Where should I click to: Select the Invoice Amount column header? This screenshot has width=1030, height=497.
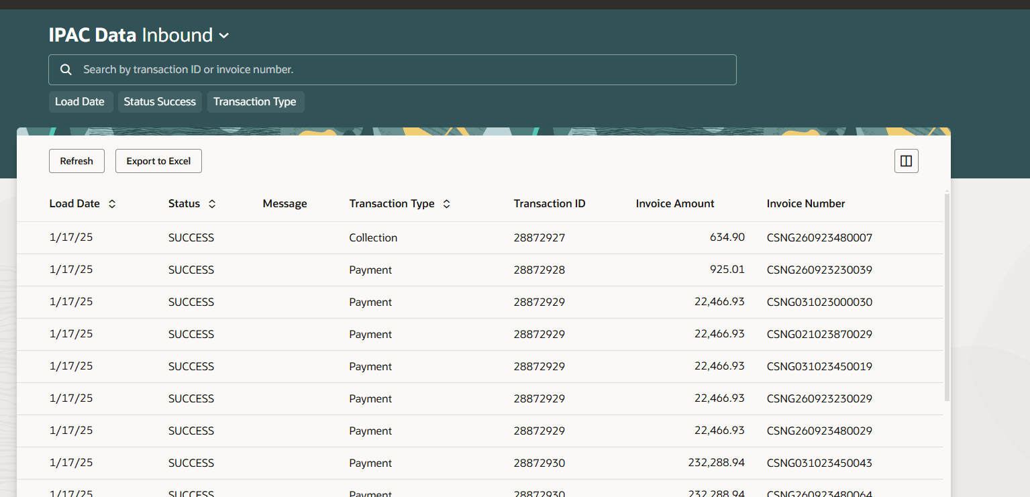click(x=675, y=203)
